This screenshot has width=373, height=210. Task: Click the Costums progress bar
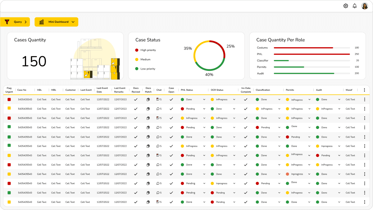(x=312, y=48)
